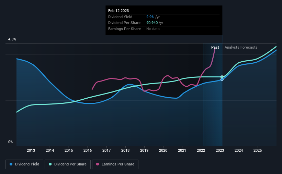Click the pink Earnings Per Share legend dot

point(98,164)
